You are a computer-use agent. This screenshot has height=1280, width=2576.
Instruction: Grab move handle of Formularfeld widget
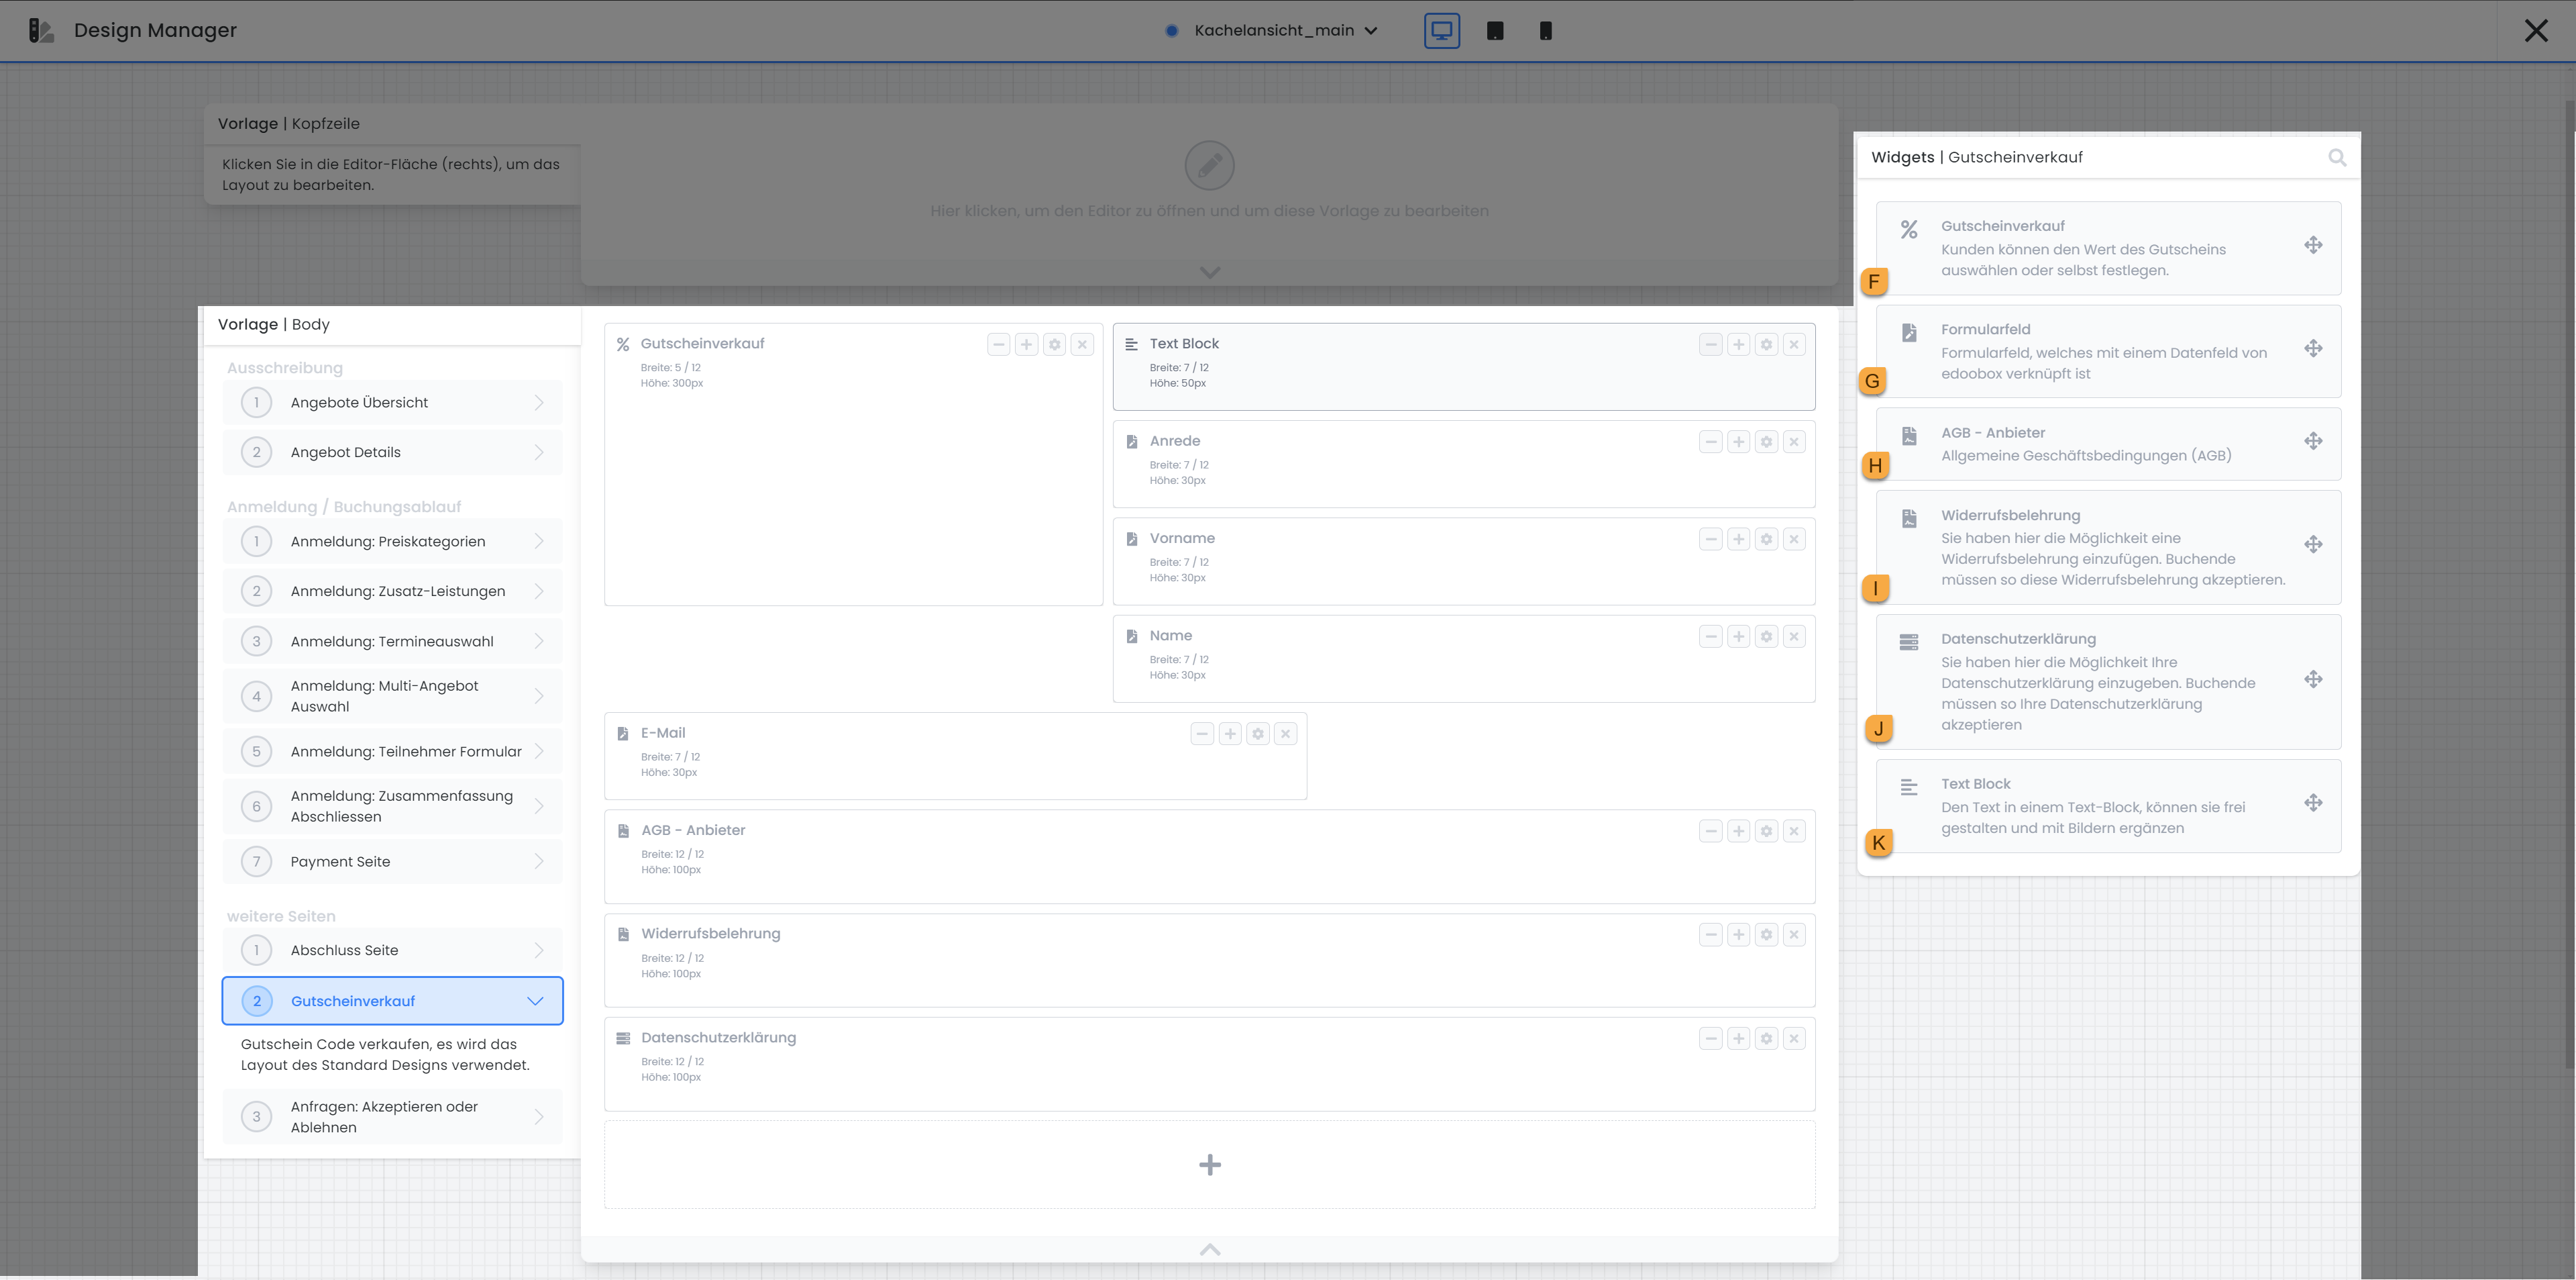2313,348
